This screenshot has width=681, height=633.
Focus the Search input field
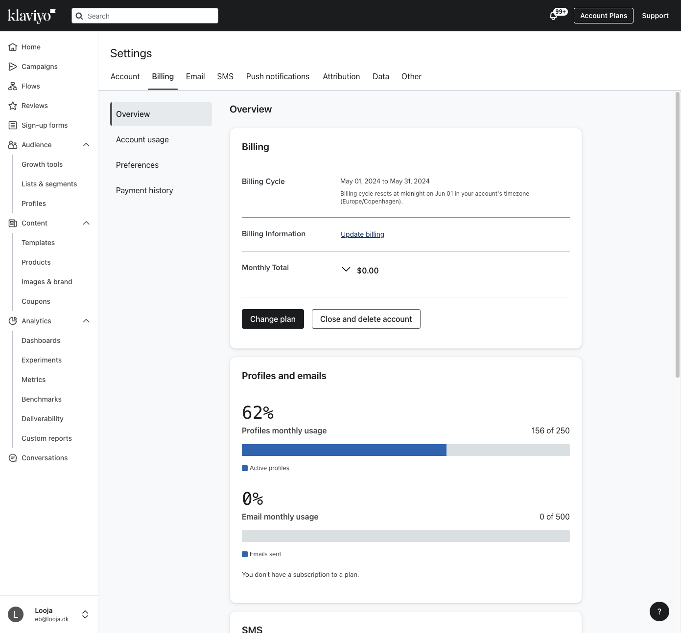pyautogui.click(x=145, y=16)
